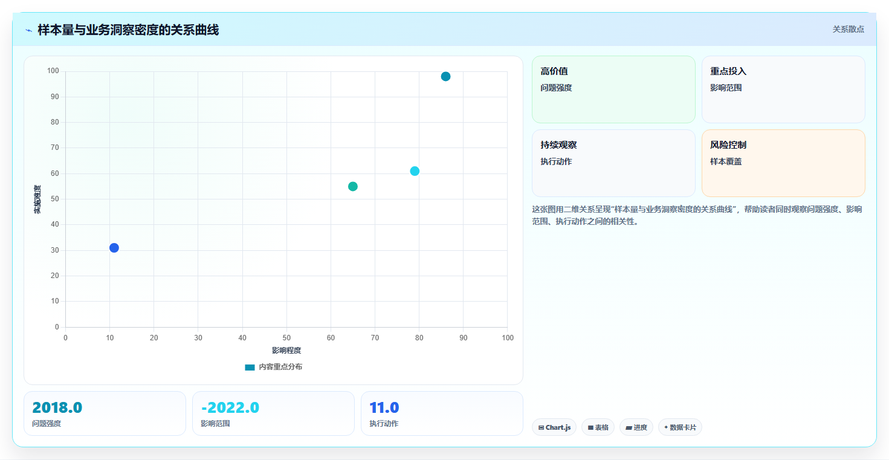The height and width of the screenshot is (460, 889).
Task: Click the sparkle icon in 数据卡片 tag
Action: [666, 427]
